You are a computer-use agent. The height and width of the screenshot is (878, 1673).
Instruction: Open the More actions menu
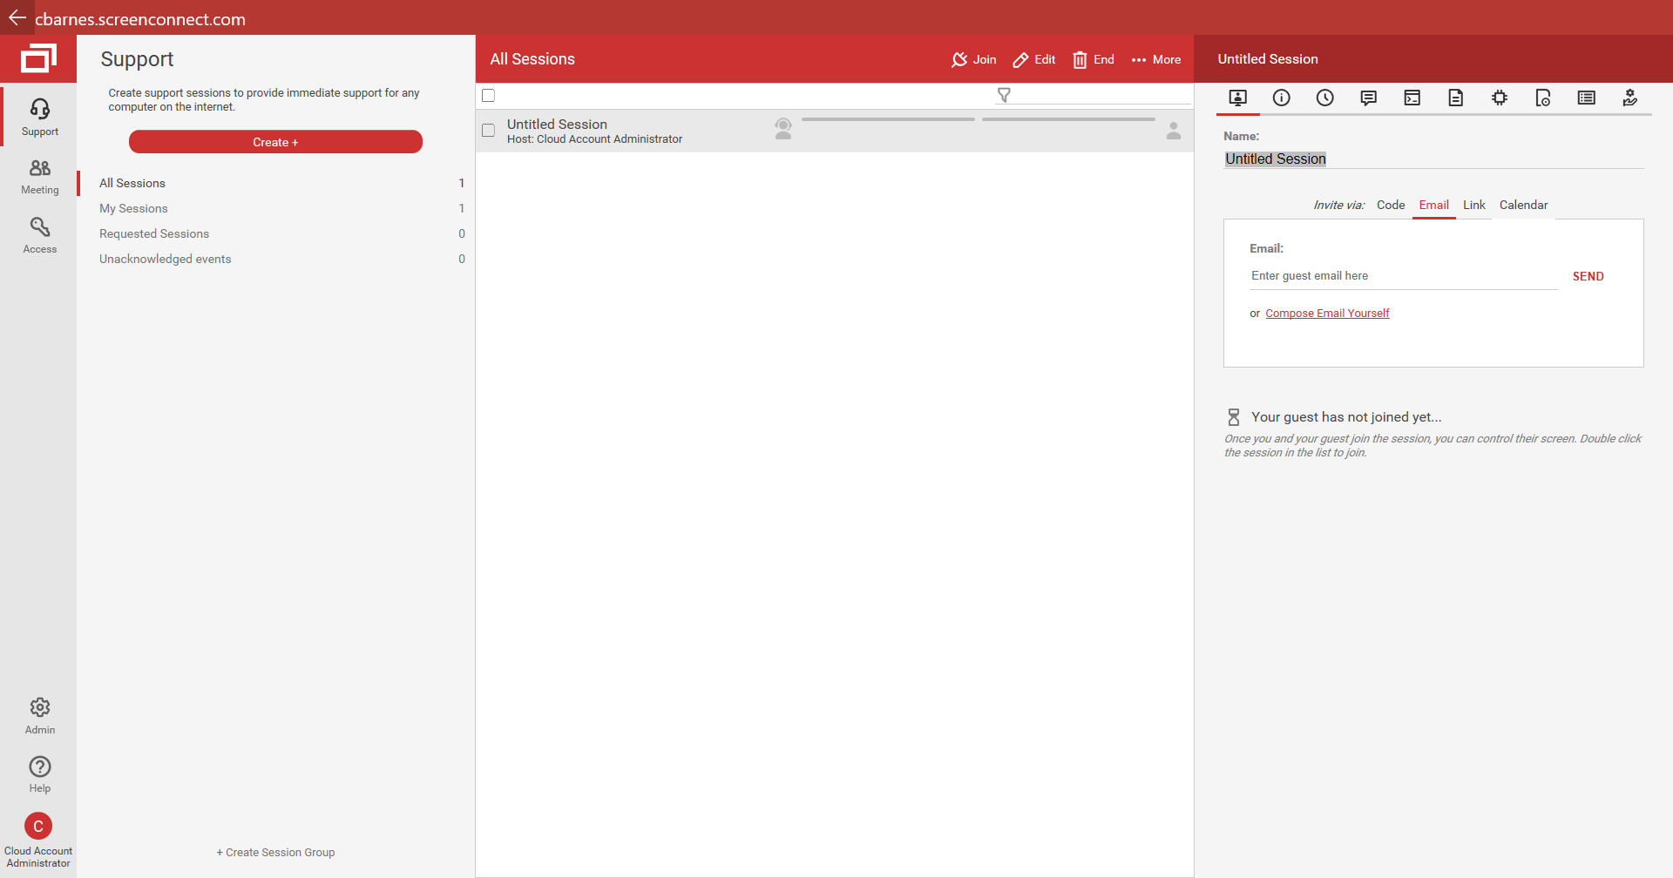point(1155,59)
